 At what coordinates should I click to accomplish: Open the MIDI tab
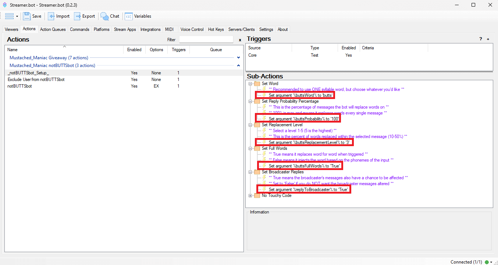[x=169, y=29]
